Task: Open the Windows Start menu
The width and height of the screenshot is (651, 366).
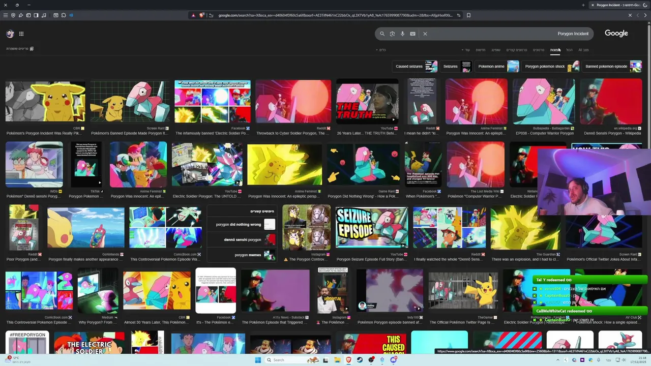Action: (x=258, y=360)
